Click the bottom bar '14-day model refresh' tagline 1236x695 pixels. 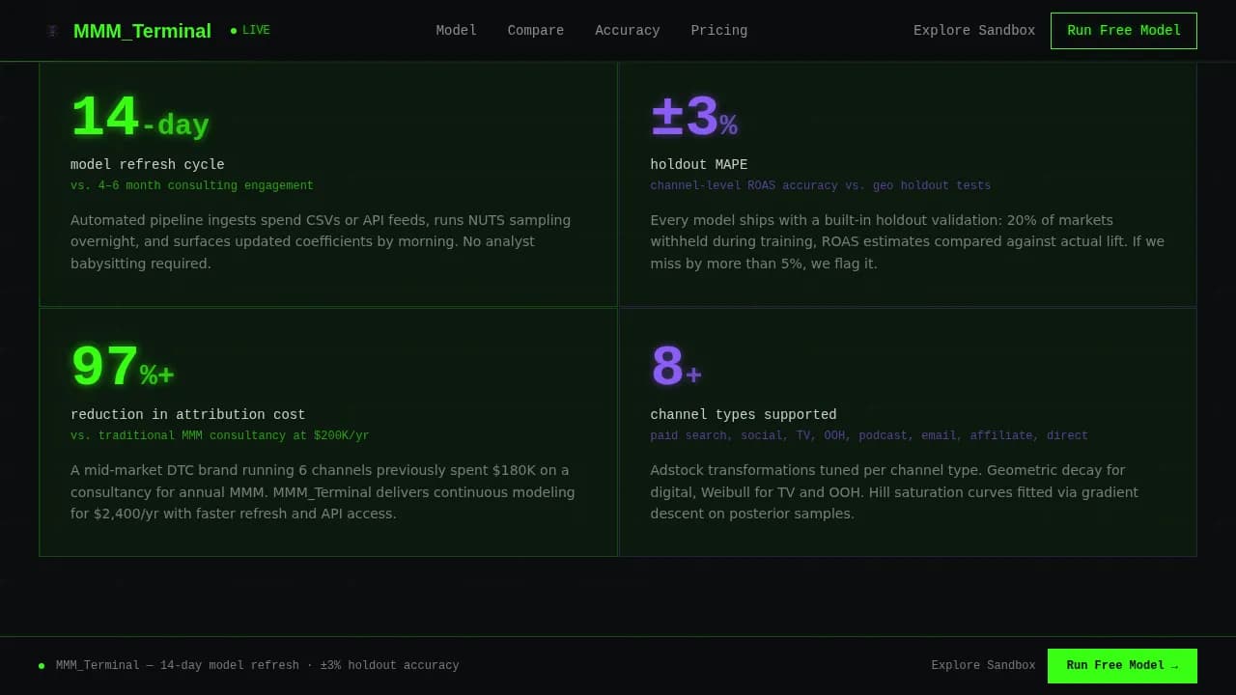[258, 665]
